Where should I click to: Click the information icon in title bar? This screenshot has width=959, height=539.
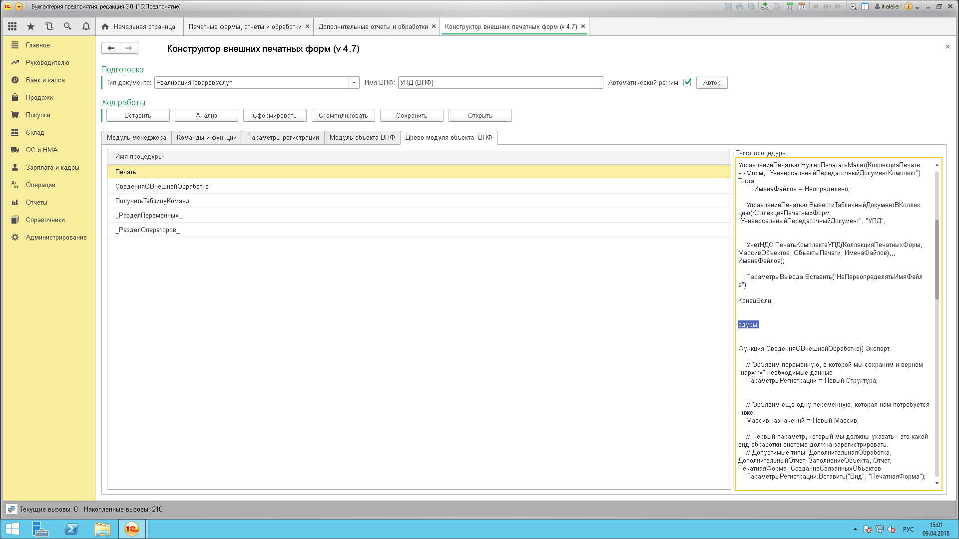point(909,6)
